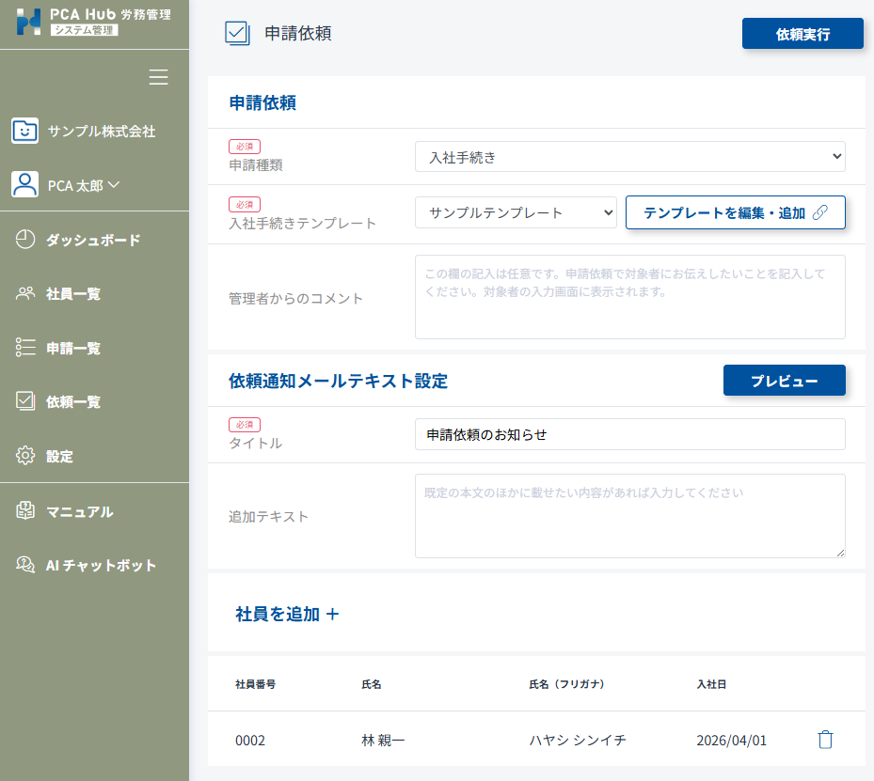Click テンプレートを編集・追加 link button
This screenshot has height=781, width=874.
tap(735, 212)
